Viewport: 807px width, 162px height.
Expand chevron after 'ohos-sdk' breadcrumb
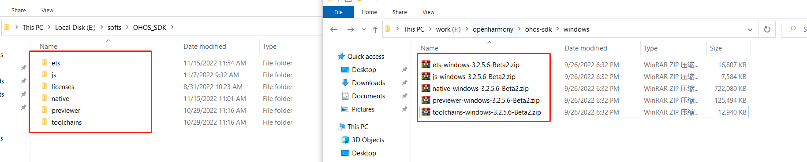(558, 29)
